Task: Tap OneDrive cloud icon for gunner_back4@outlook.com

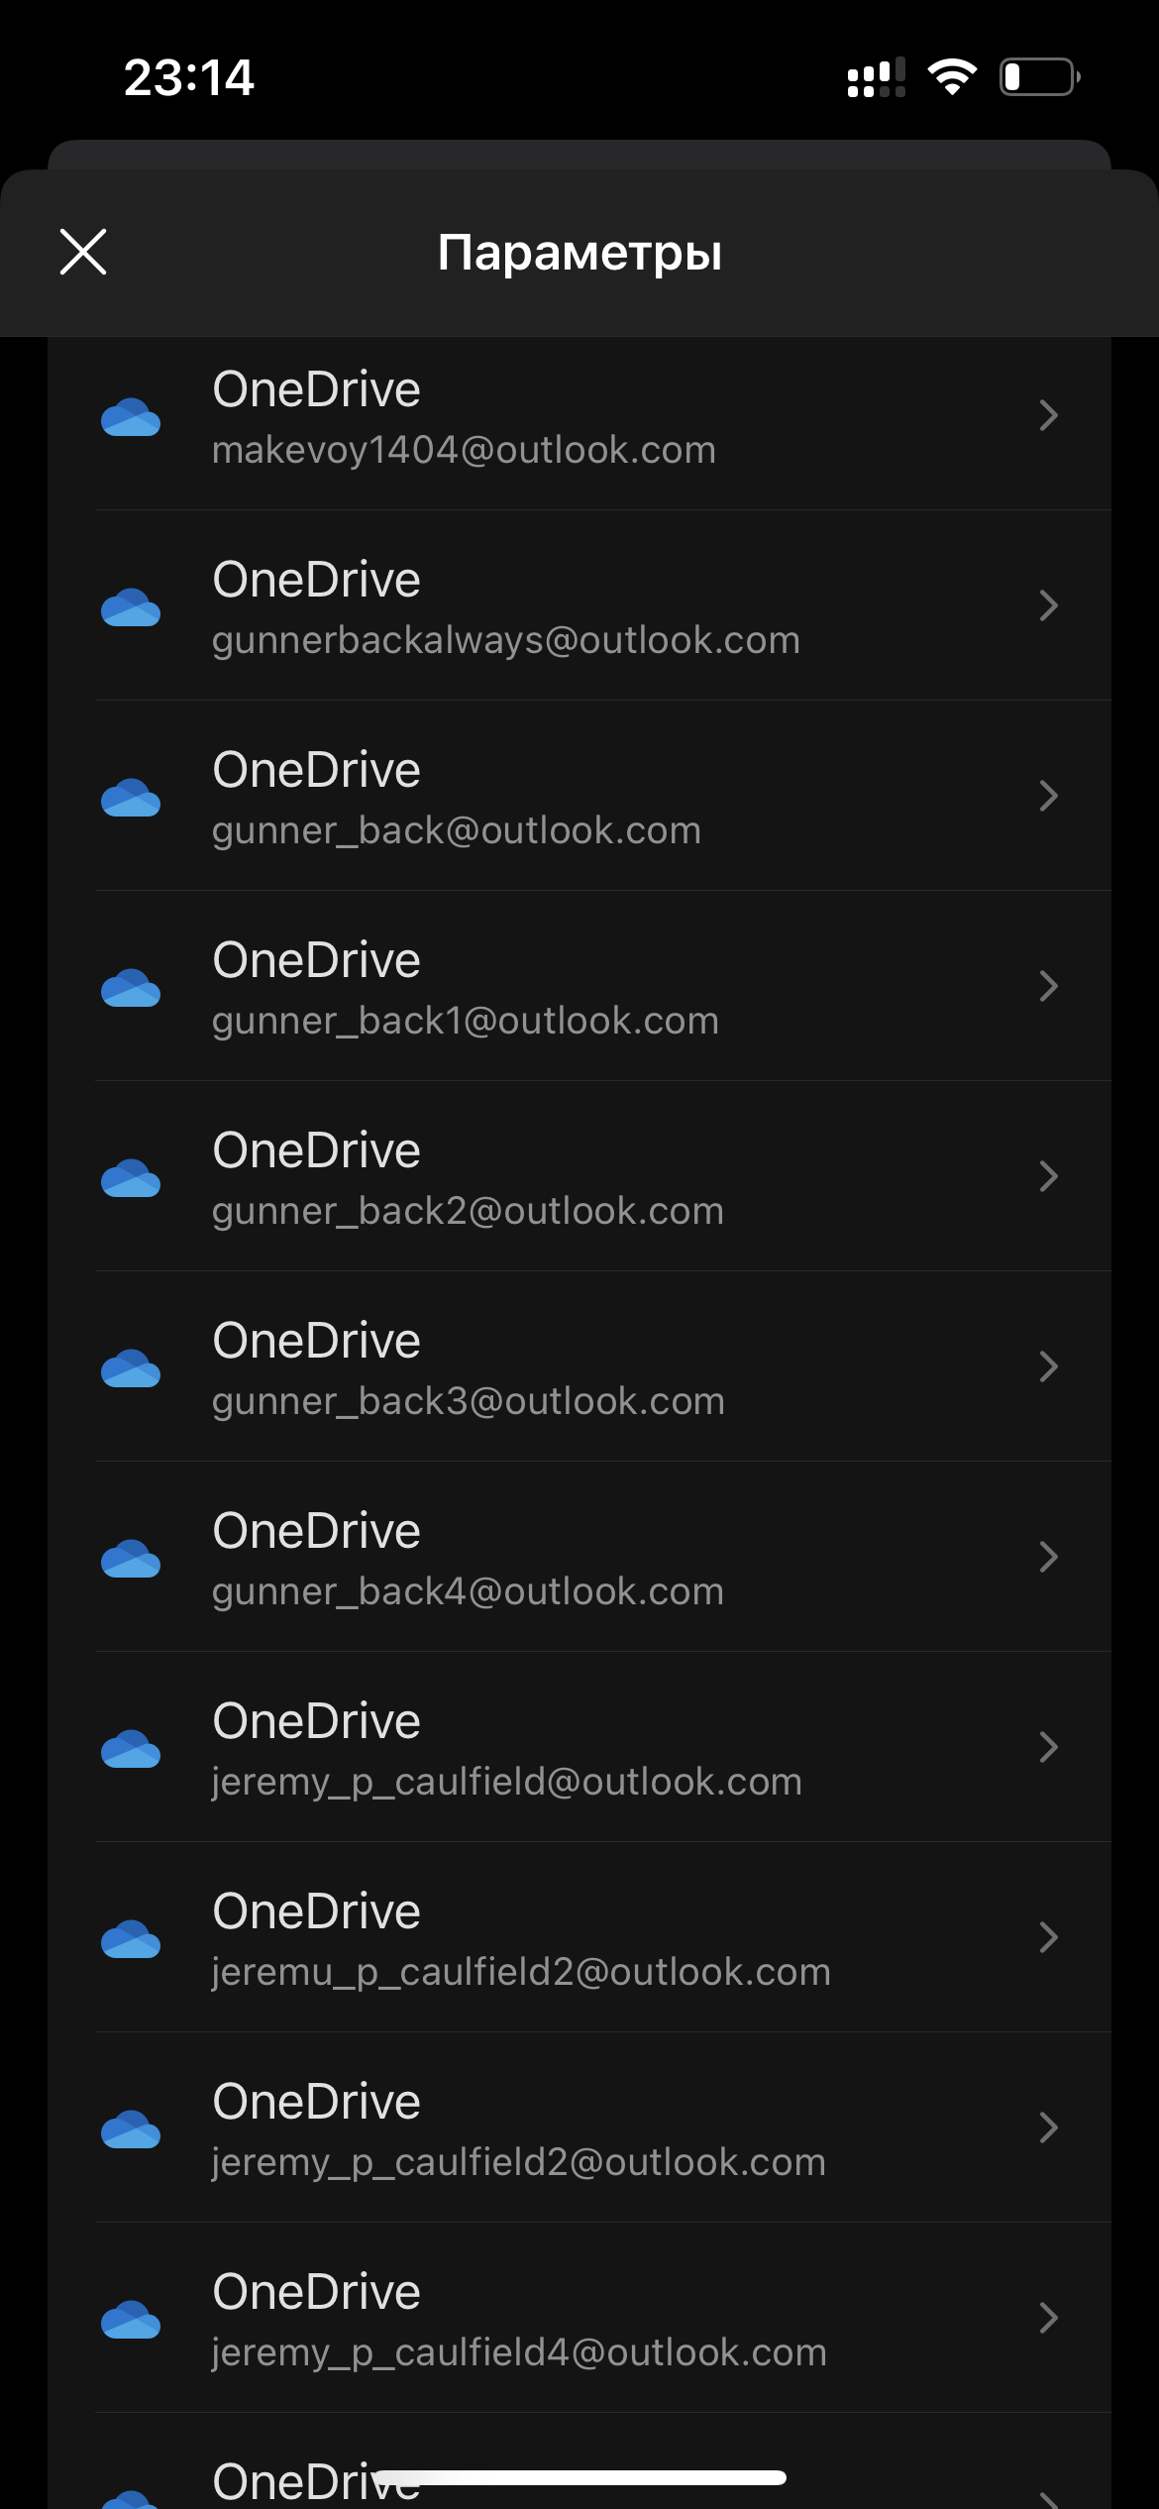Action: [131, 1559]
